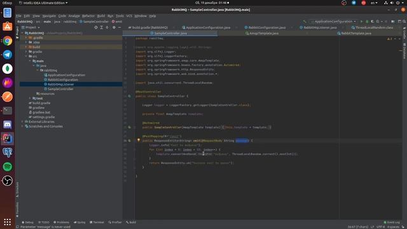The image size is (407, 229).
Task: Open the VCS menu
Action: pos(129,16)
